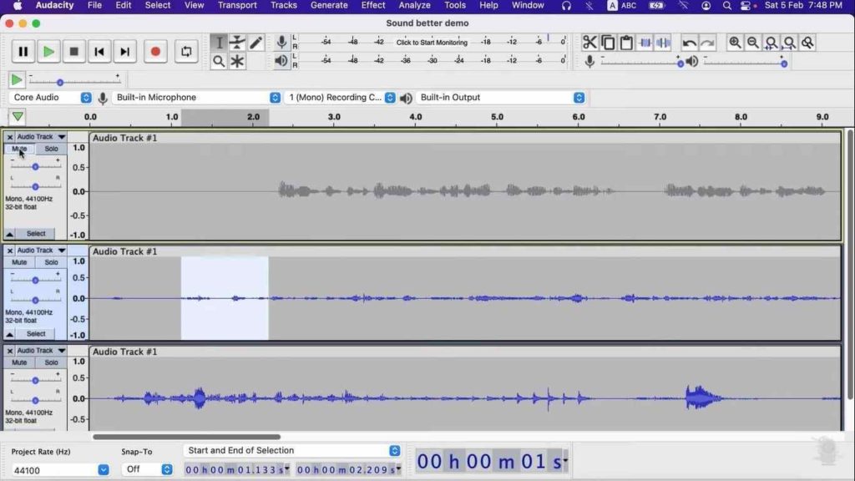Cut selection with the scissors icon
This screenshot has height=481, width=855.
(x=589, y=43)
